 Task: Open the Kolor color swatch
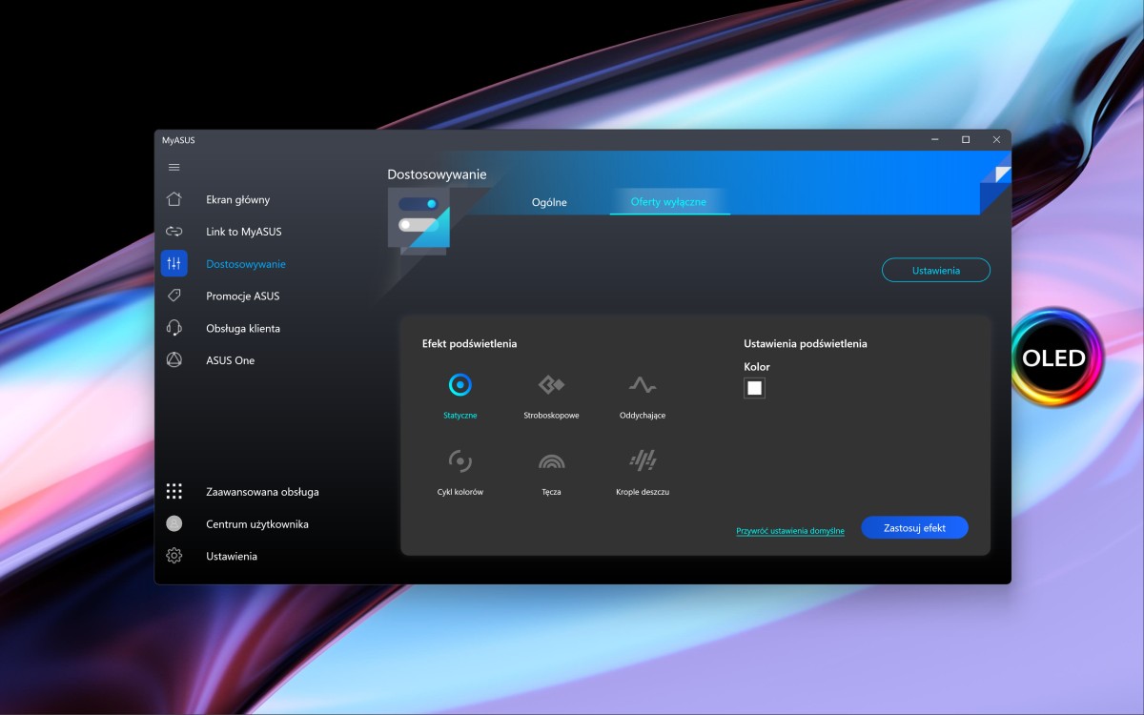[x=754, y=387]
